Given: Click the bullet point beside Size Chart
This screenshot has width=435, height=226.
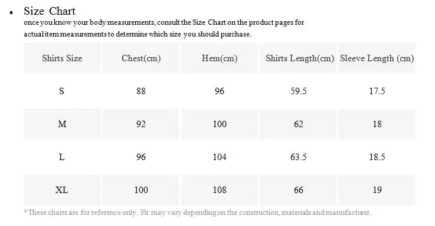Looking at the screenshot, I should coord(11,12).
